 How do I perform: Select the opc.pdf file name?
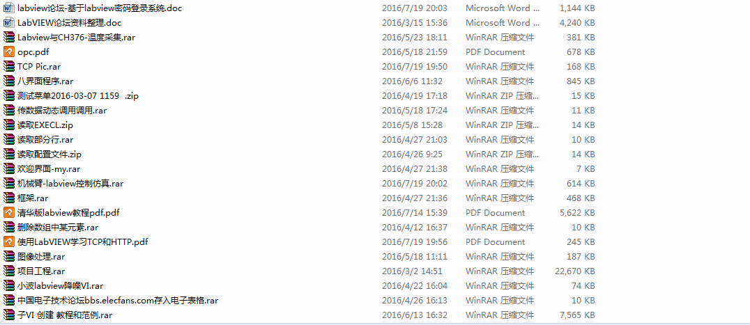pyautogui.click(x=33, y=52)
